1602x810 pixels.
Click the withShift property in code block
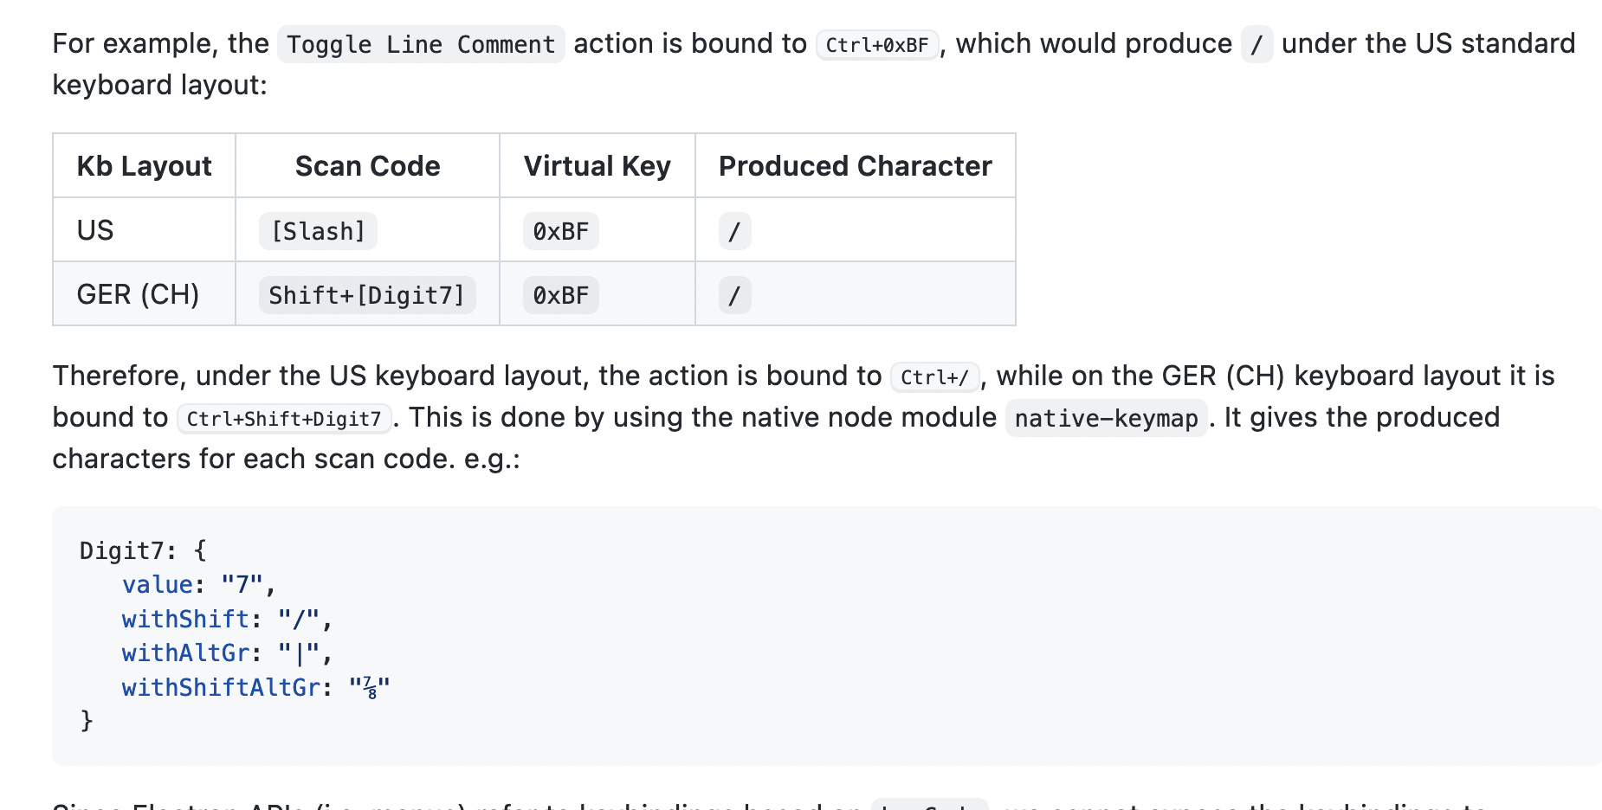click(185, 619)
